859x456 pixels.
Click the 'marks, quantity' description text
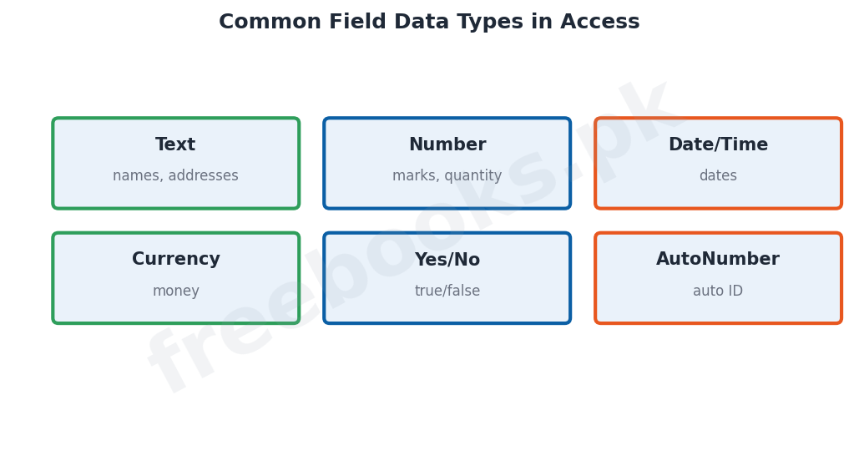pos(447,176)
